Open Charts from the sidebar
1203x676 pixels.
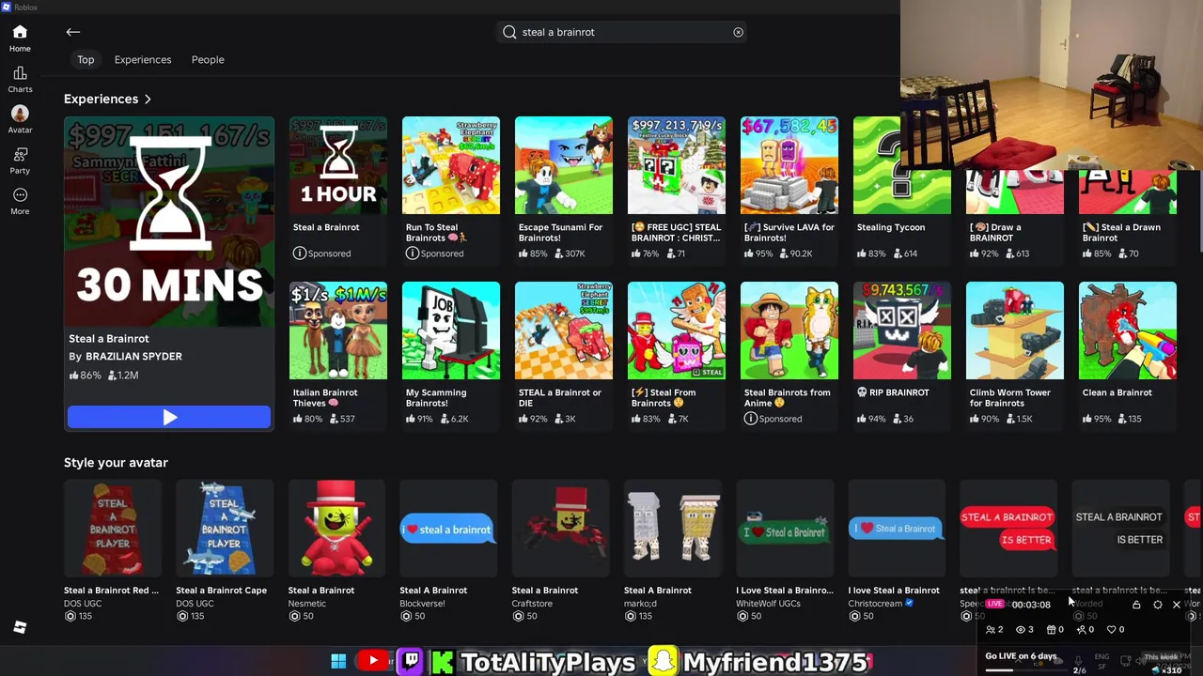20,80
